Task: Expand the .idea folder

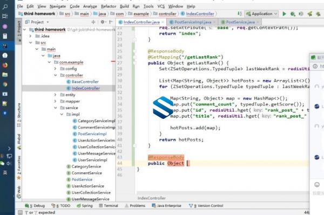Action: tap(31, 36)
